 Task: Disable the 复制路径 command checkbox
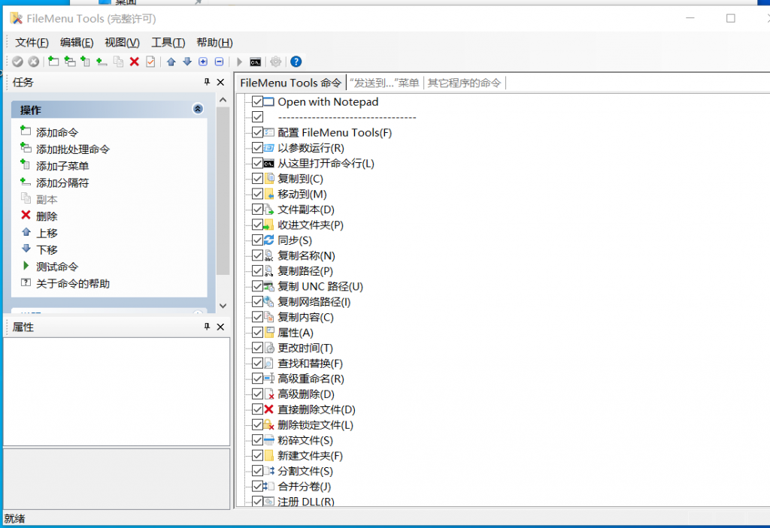(258, 271)
